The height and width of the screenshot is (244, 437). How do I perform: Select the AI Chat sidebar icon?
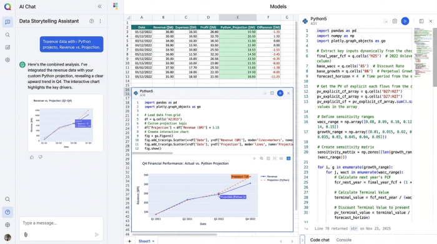7,22
